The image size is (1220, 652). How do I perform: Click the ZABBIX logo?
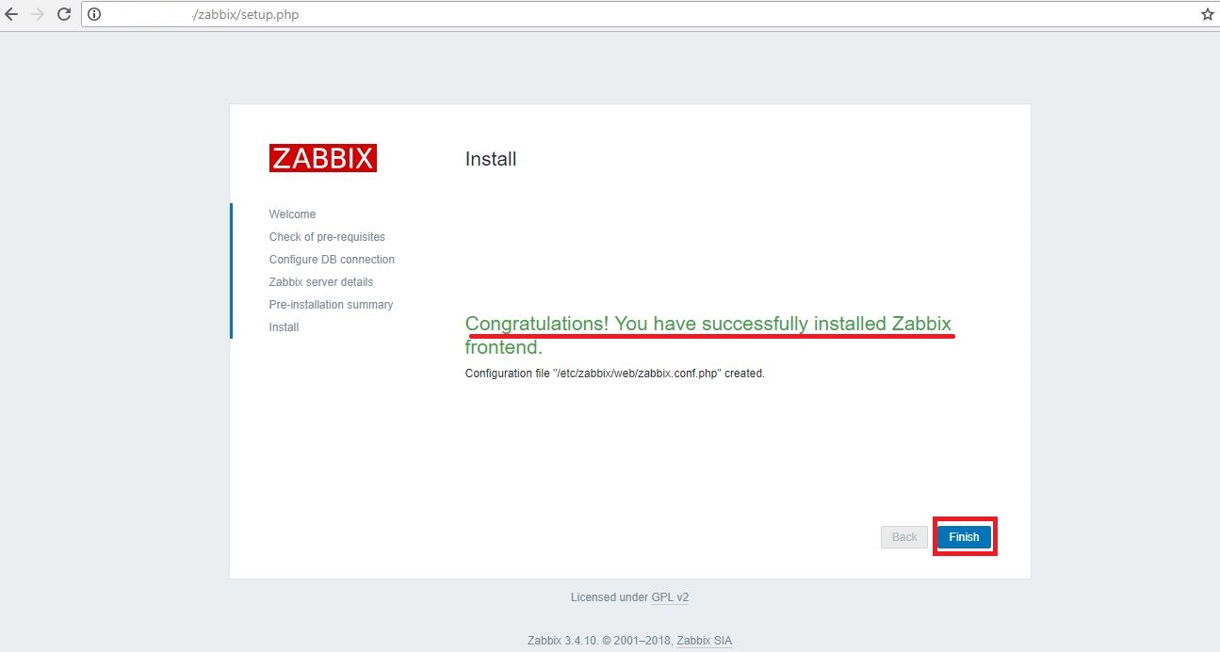coord(323,158)
